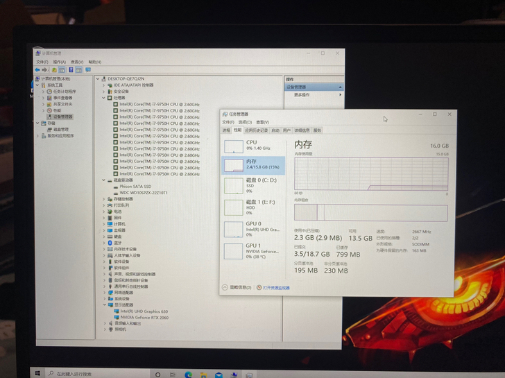The height and width of the screenshot is (378, 505).
Task: Click the 内存使用量 usage graph
Action: coord(371,174)
